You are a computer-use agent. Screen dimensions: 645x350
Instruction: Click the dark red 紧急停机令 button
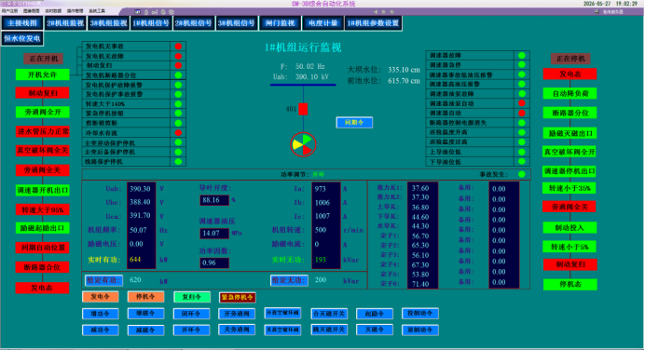238,297
